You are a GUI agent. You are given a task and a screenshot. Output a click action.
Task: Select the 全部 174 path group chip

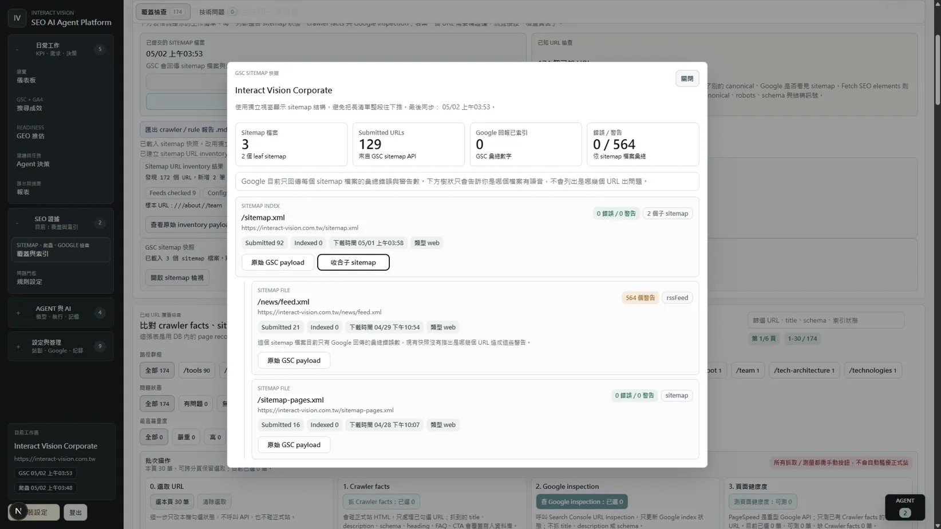click(157, 370)
